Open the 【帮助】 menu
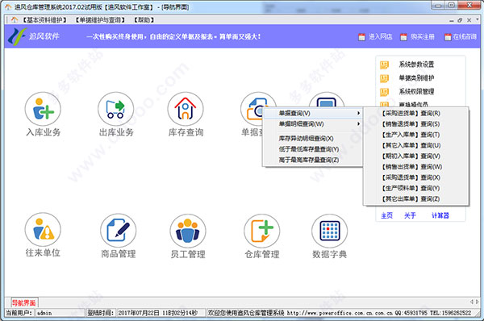 click(144, 20)
